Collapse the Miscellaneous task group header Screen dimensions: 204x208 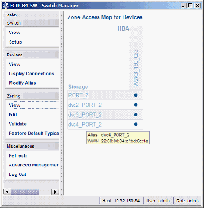pos(32,146)
